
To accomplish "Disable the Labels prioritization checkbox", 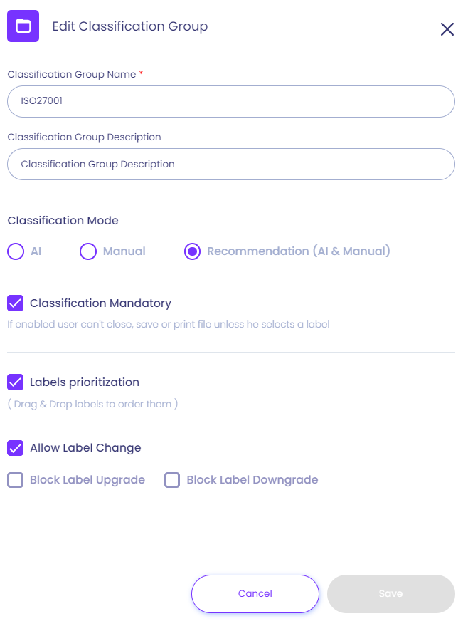I will (16, 382).
